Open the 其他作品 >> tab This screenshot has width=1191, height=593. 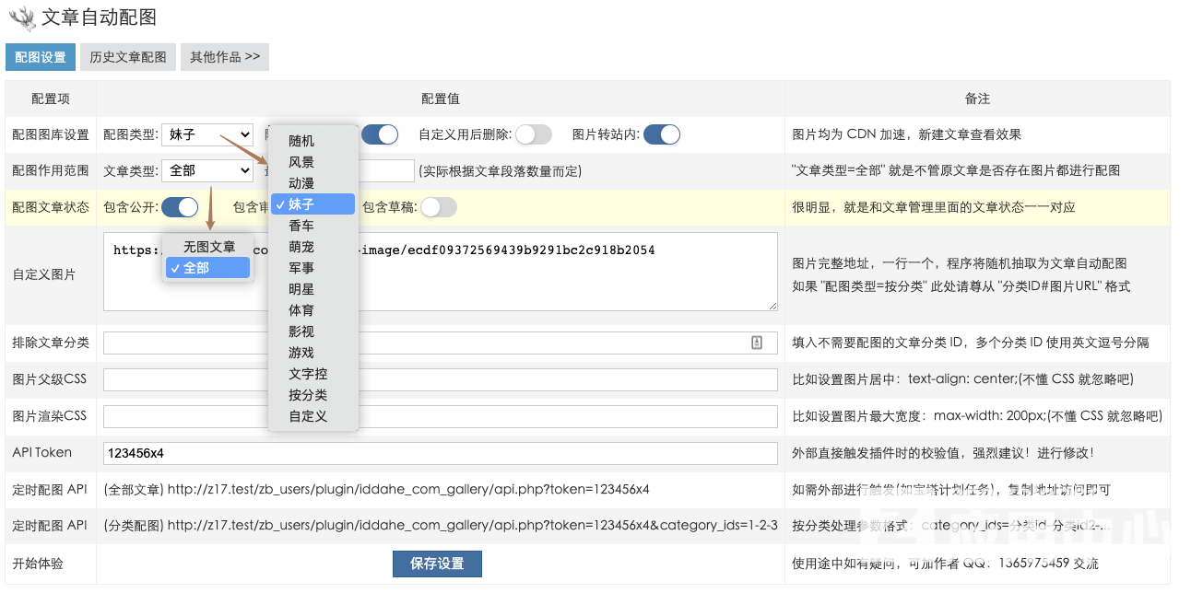(224, 57)
